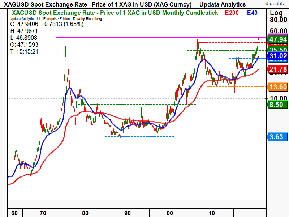Select the light blue 3.63 level tag
This screenshot has width=289, height=217.
276,137
